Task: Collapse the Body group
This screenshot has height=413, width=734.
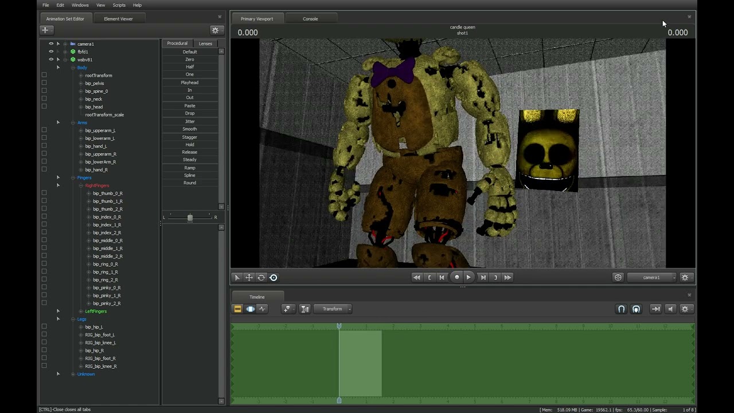Action: (x=73, y=68)
